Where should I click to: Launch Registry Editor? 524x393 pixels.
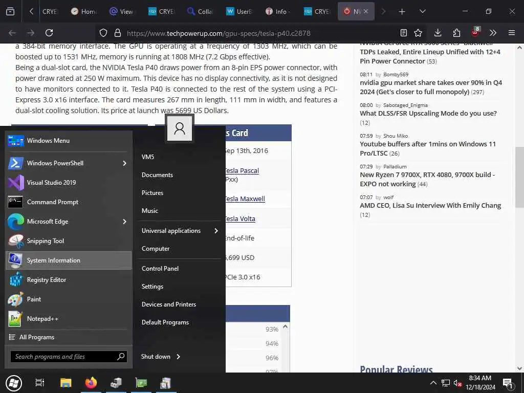click(x=69, y=280)
